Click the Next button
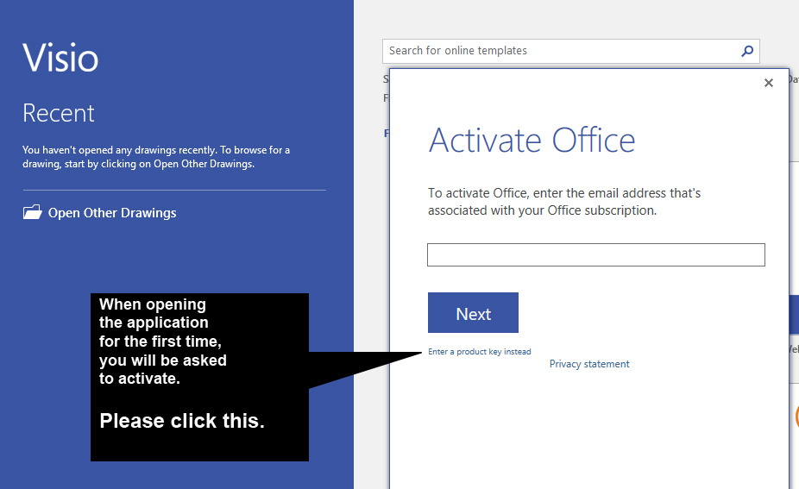Image resolution: width=799 pixels, height=489 pixels. coord(473,313)
